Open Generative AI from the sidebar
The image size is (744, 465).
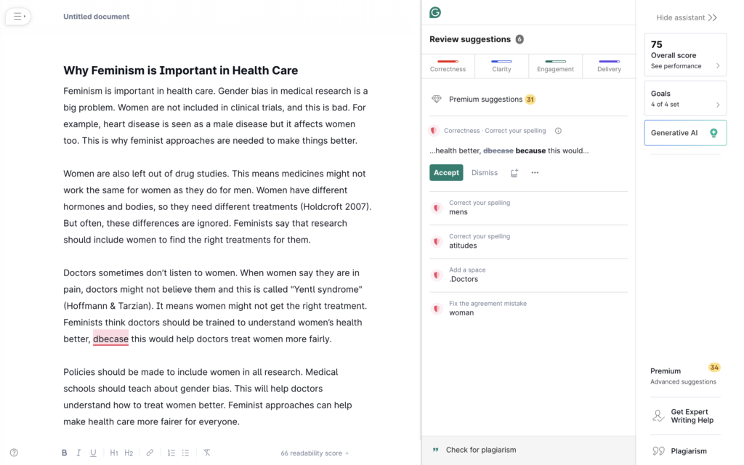[x=684, y=133]
